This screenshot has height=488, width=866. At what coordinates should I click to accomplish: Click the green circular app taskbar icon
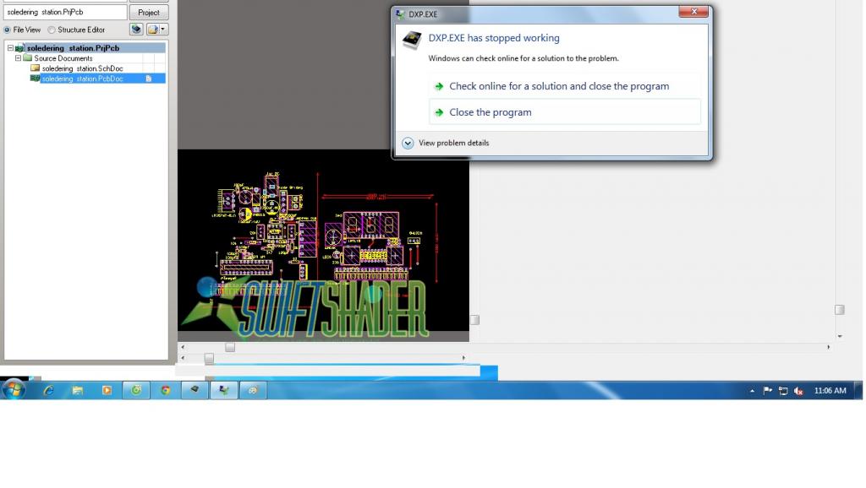pos(136,390)
